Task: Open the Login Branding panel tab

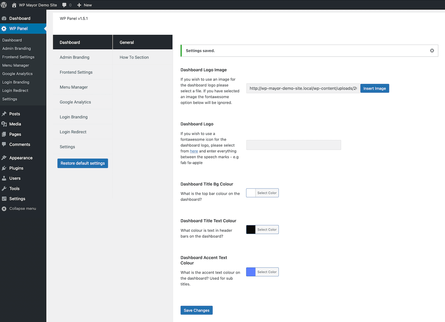Action: pos(83,117)
